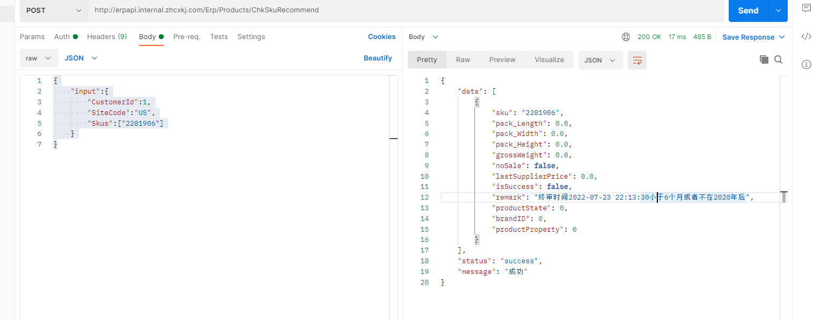The image size is (821, 320).
Task: Send the request with the Send button
Action: (x=749, y=10)
